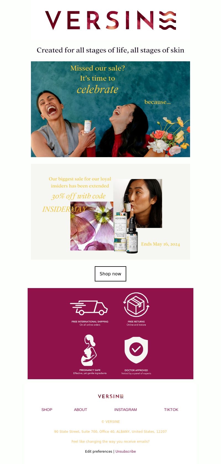Click the large VERSINE header logo
The height and width of the screenshot is (464, 221).
point(110,20)
